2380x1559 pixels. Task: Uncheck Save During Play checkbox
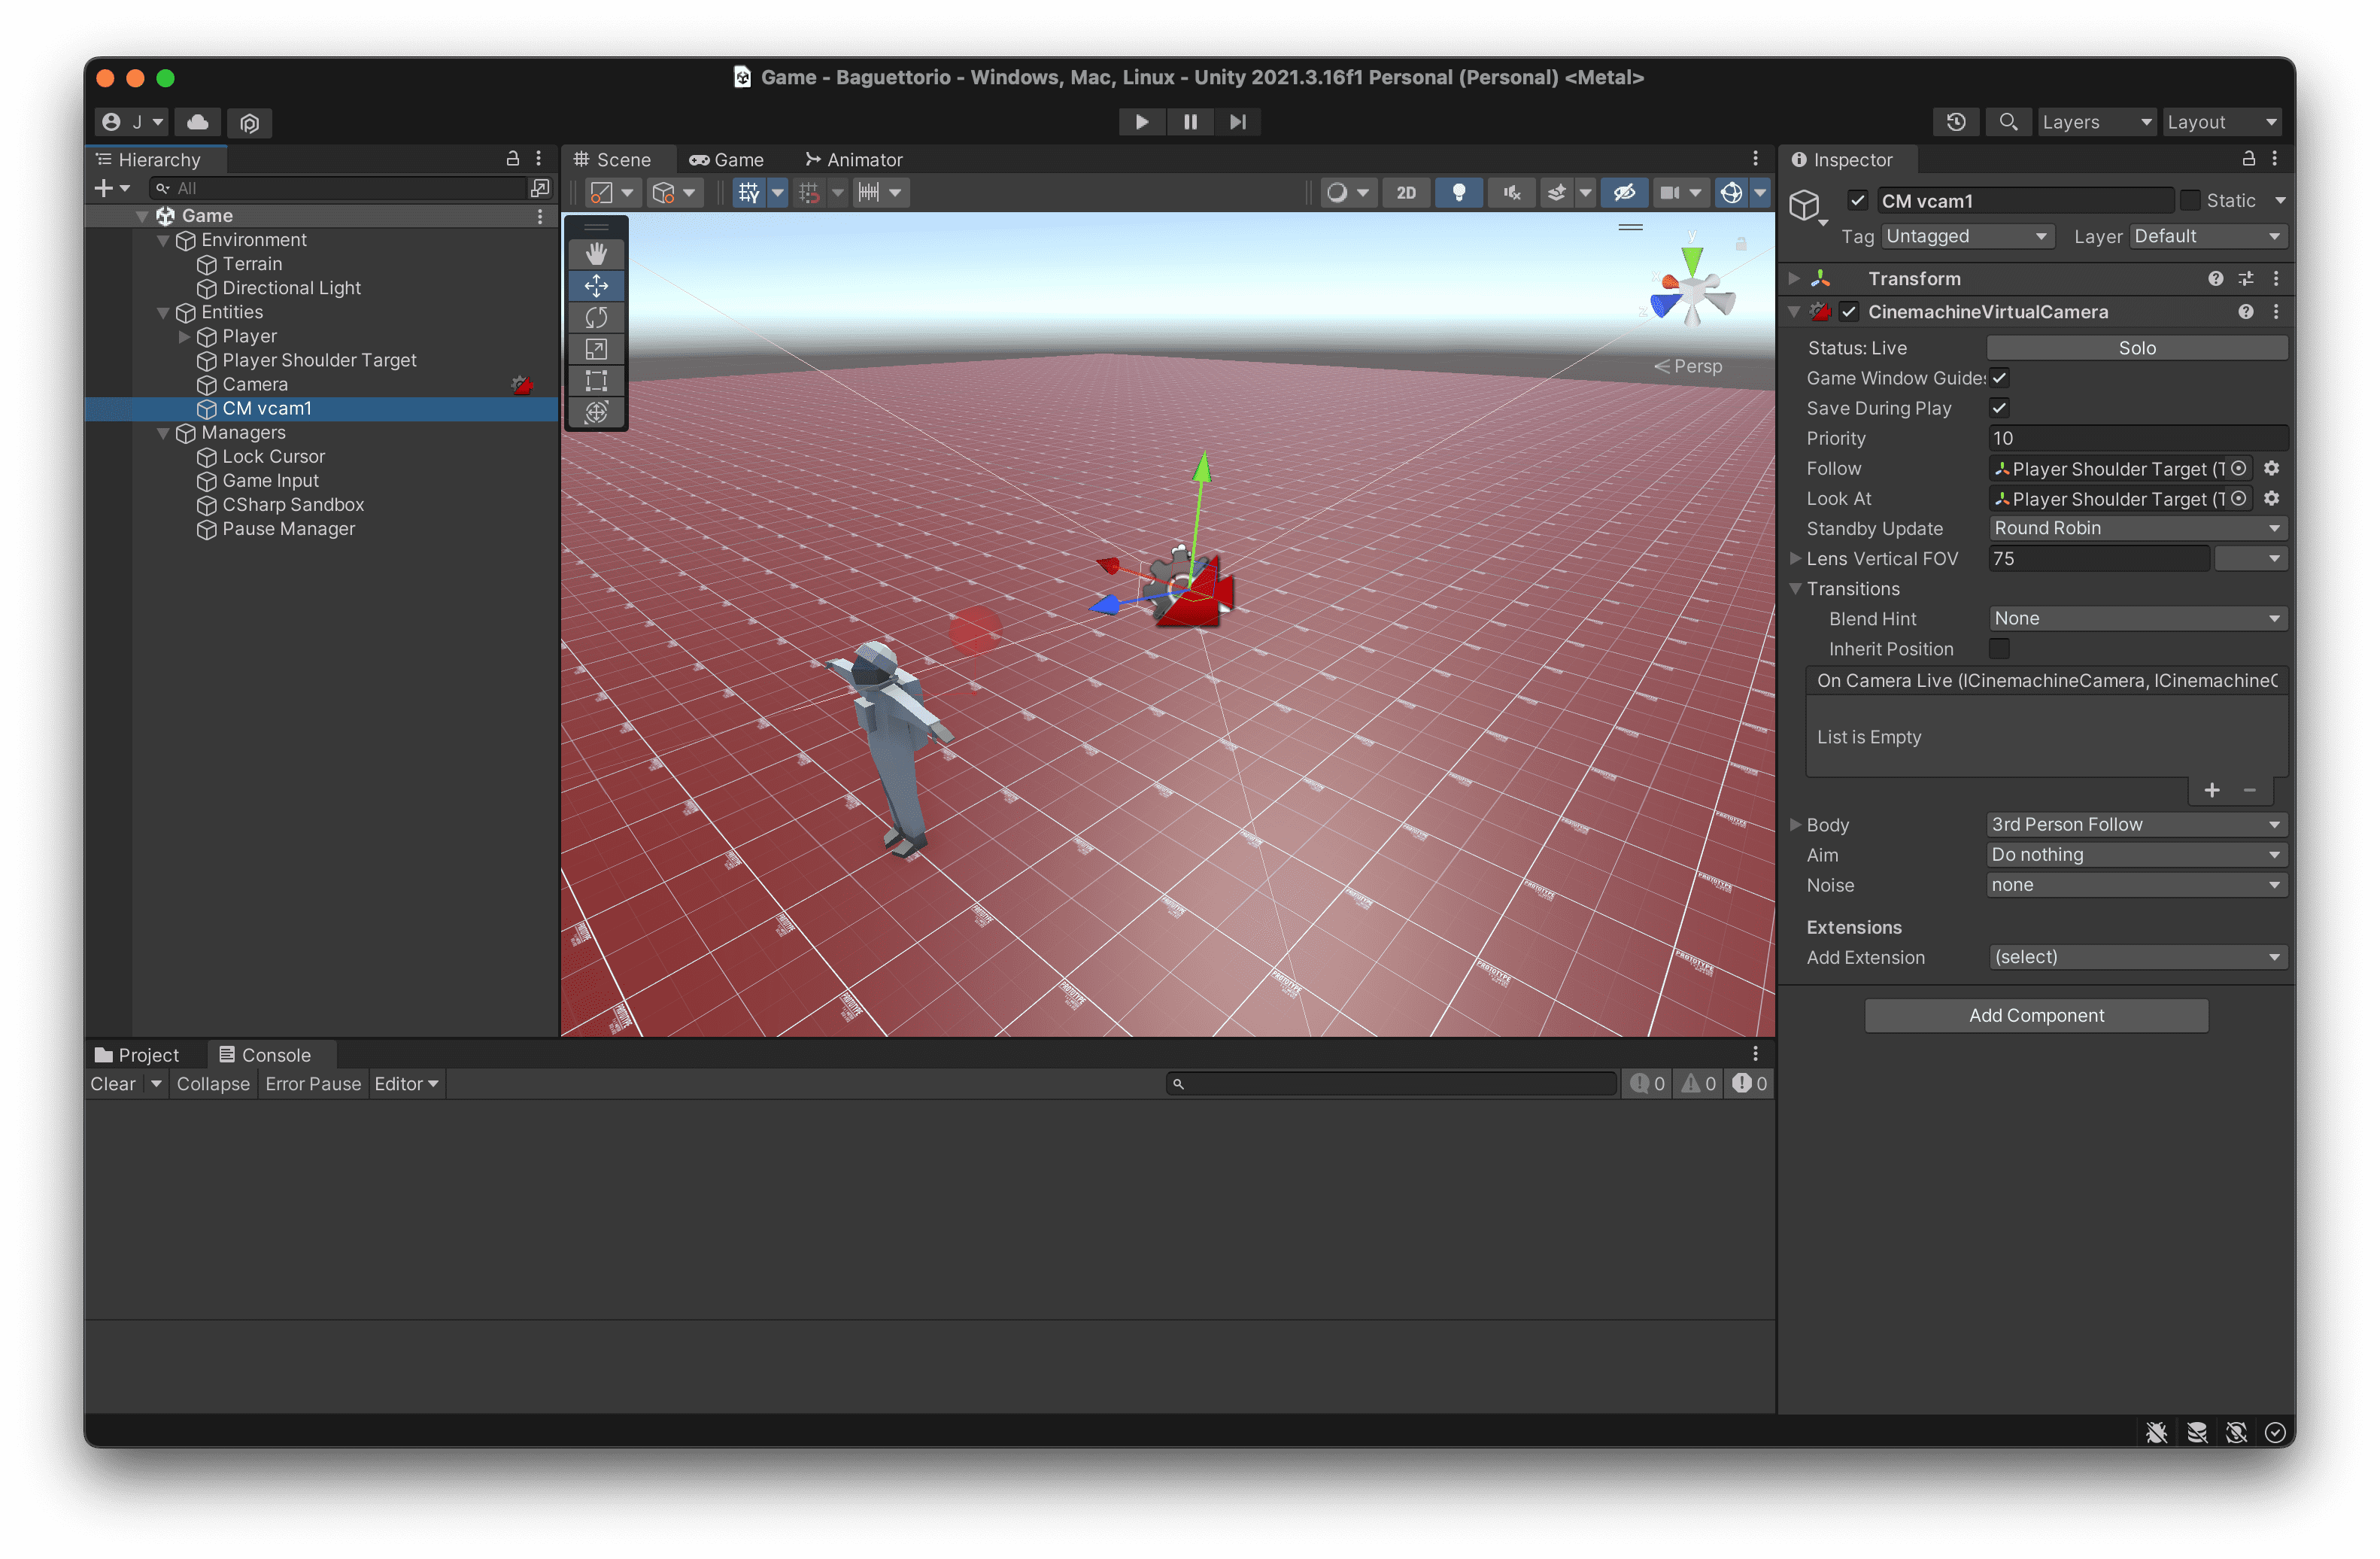(x=1998, y=408)
